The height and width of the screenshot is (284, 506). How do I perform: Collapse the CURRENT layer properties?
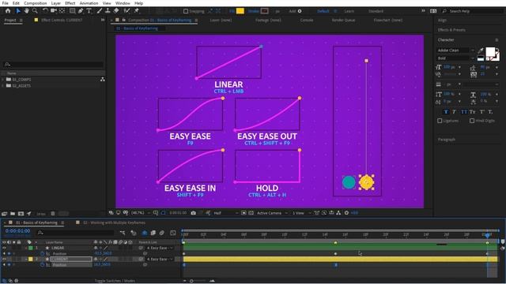(x=26, y=259)
